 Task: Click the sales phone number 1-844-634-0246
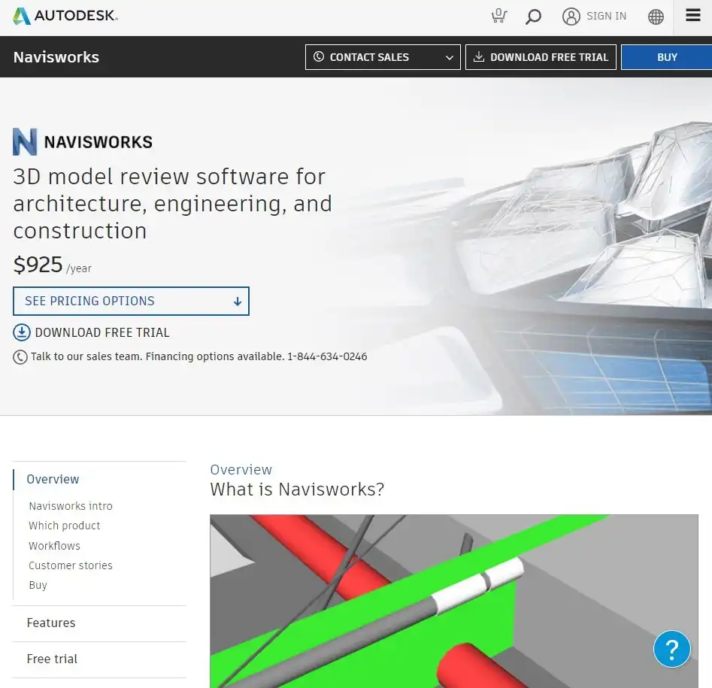(x=327, y=356)
